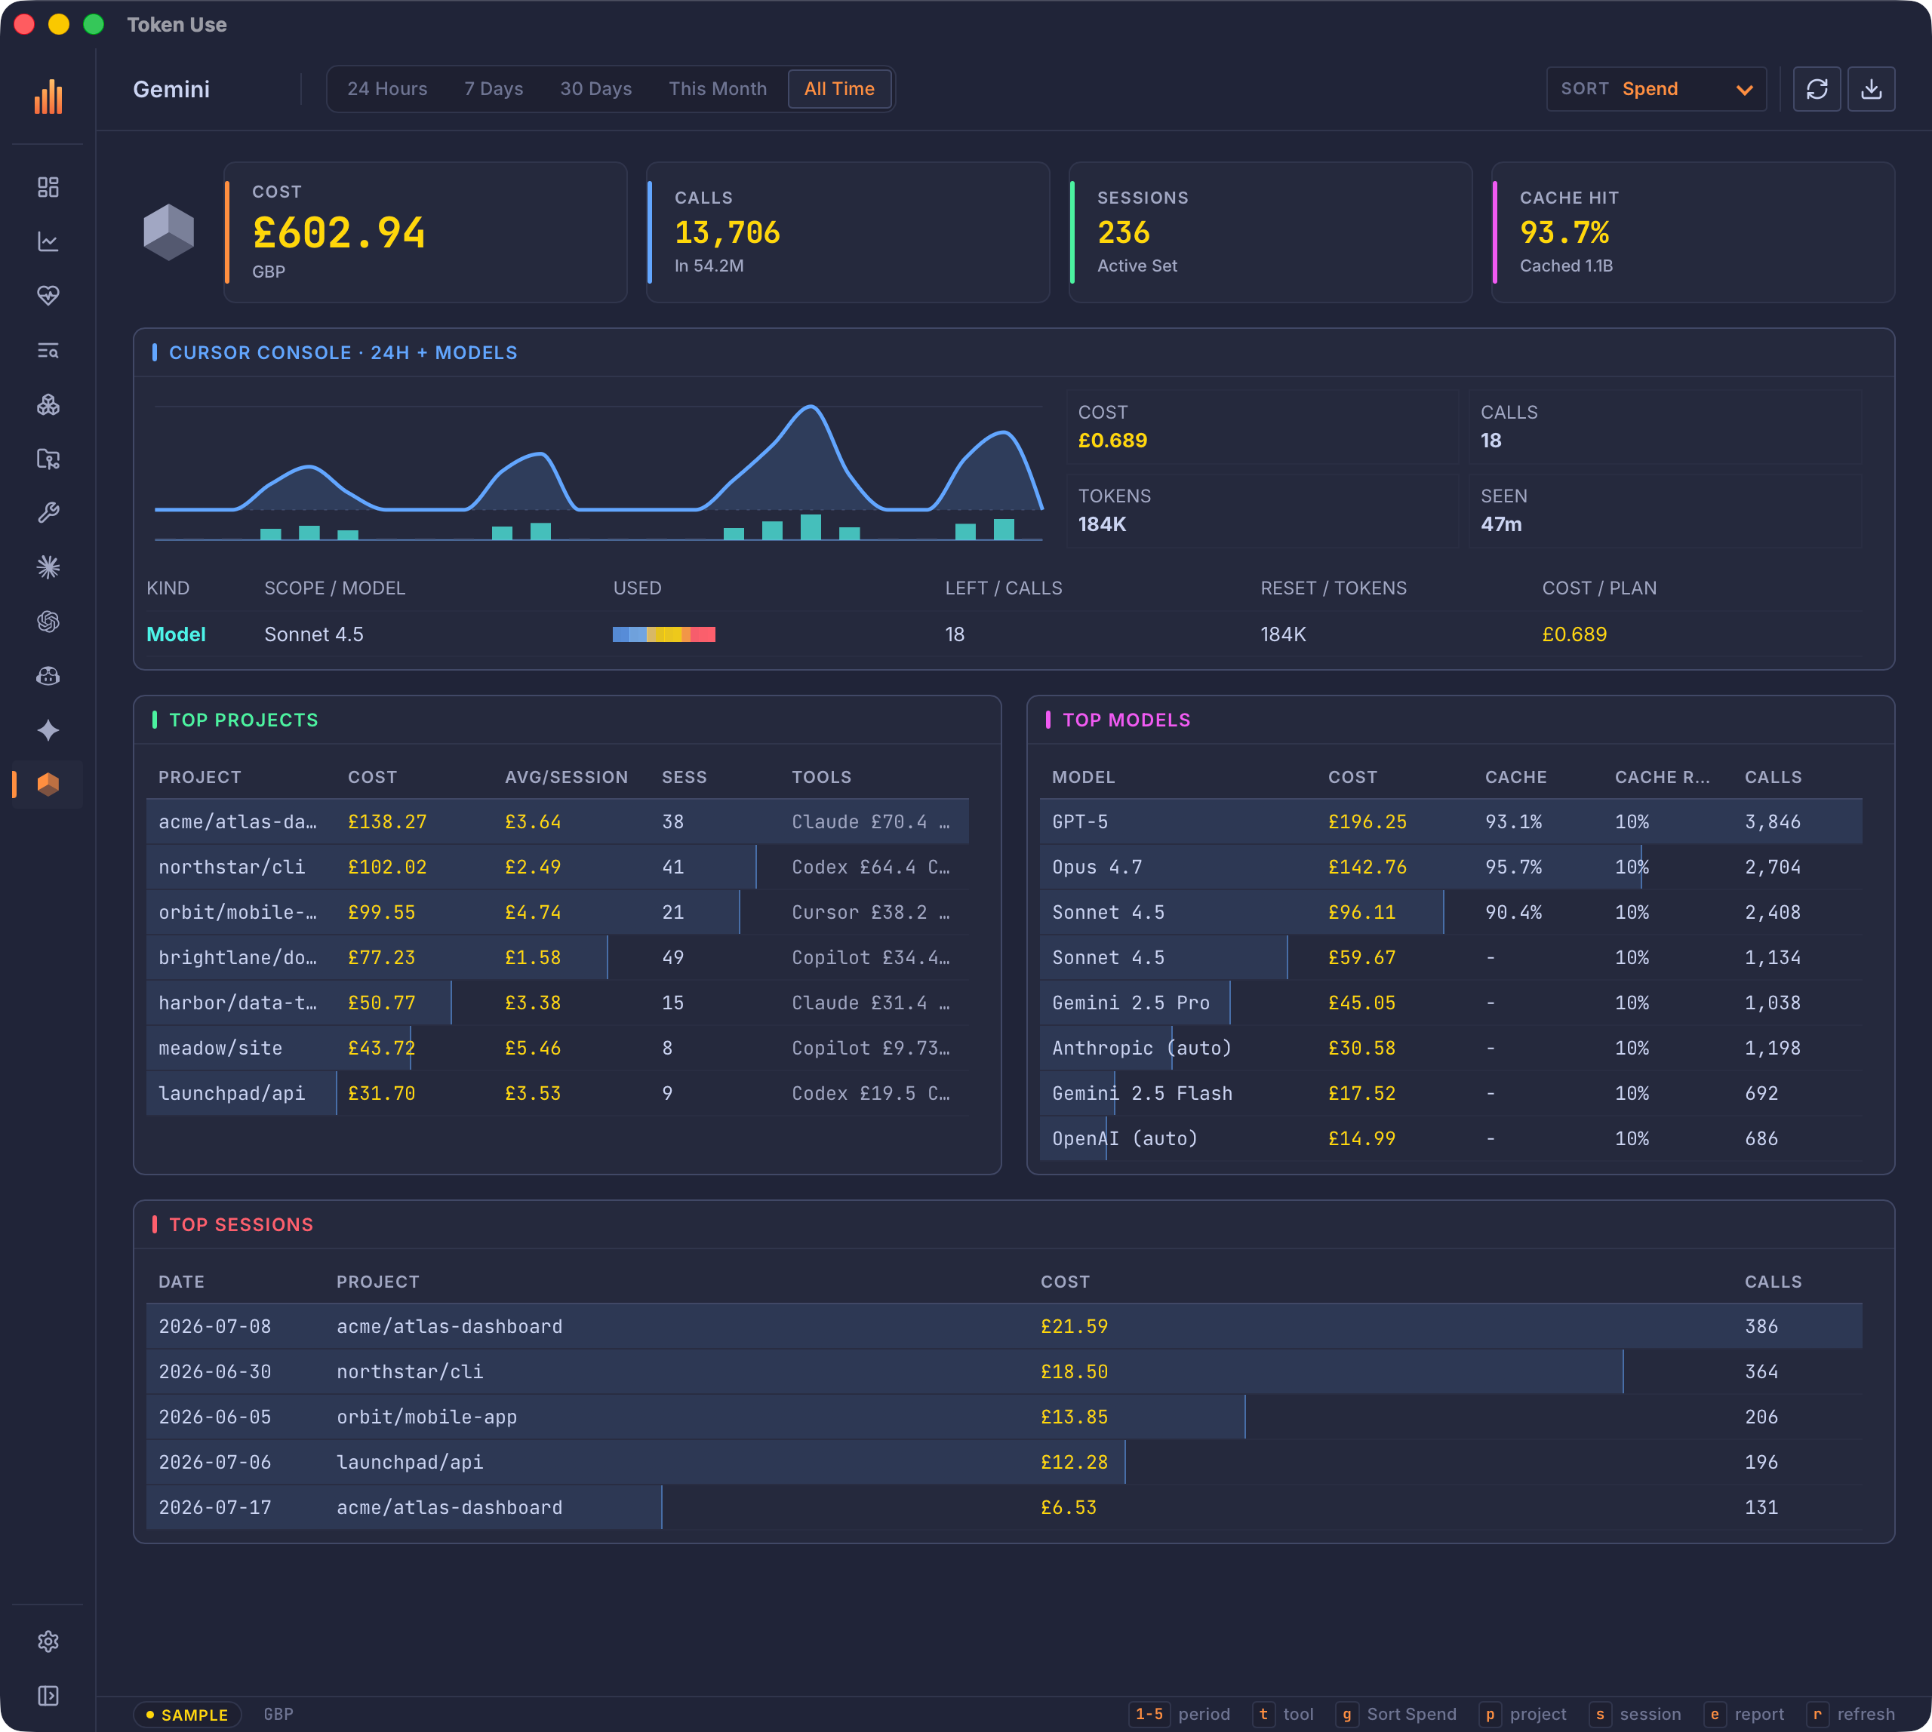Open the 2026-07-06 launchpad/api session
1932x1732 pixels.
tap(1004, 1462)
